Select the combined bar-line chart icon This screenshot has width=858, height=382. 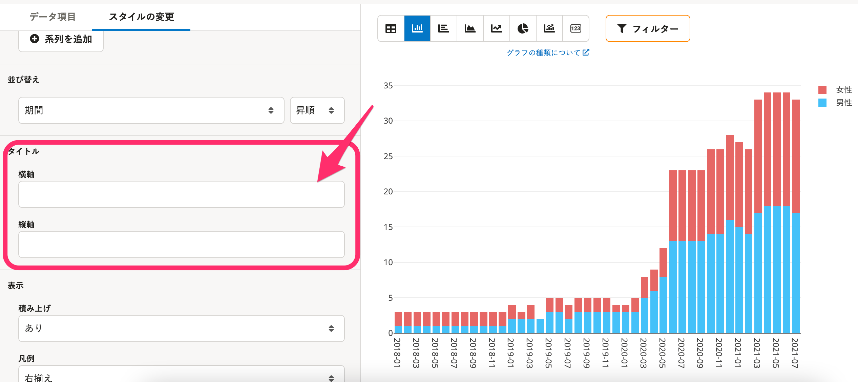549,28
